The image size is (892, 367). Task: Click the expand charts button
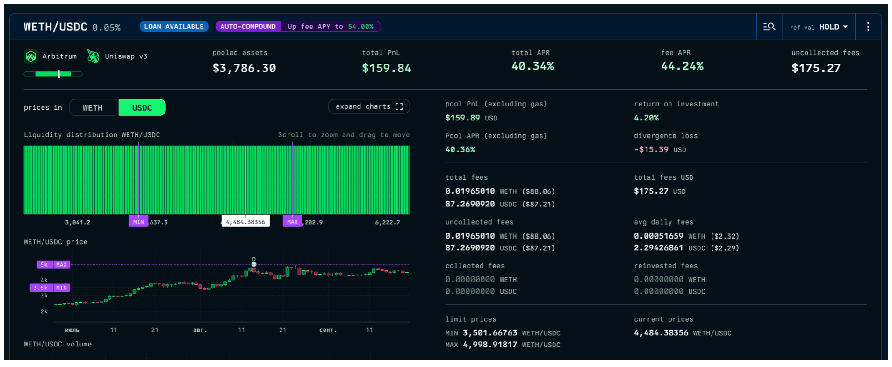pyautogui.click(x=368, y=107)
